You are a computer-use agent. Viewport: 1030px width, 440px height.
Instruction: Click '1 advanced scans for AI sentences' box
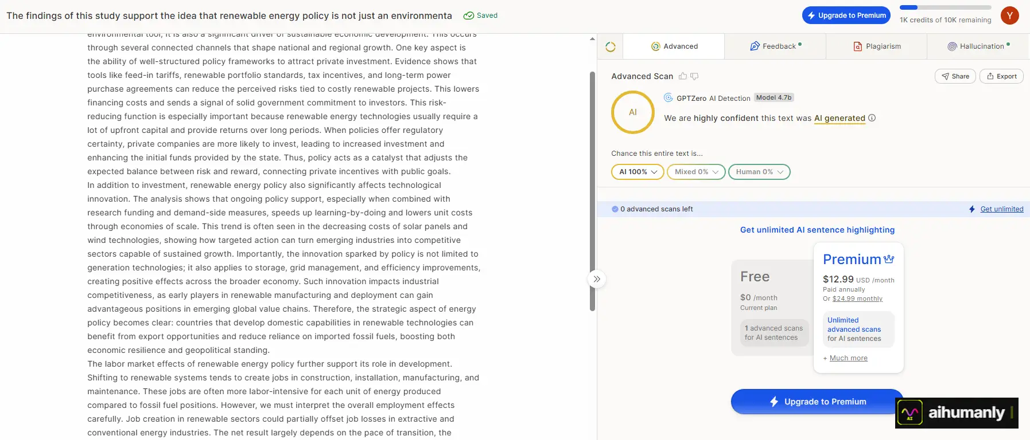point(775,333)
